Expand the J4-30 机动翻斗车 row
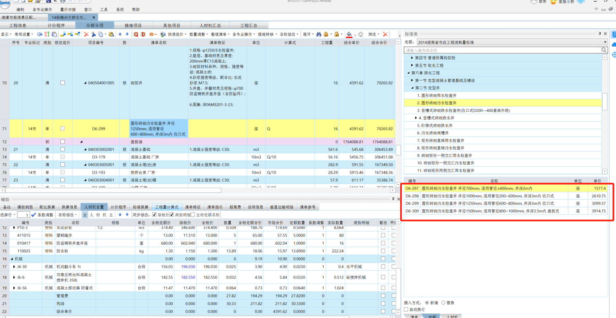Image resolution: width=616 pixels, height=318 pixels. [14, 267]
